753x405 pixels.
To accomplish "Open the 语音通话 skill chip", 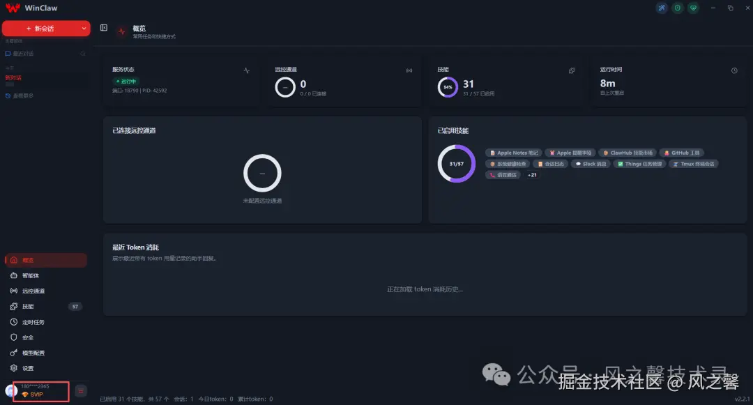I will pos(503,175).
